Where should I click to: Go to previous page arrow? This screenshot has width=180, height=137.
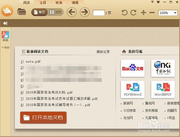(x=72, y=12)
